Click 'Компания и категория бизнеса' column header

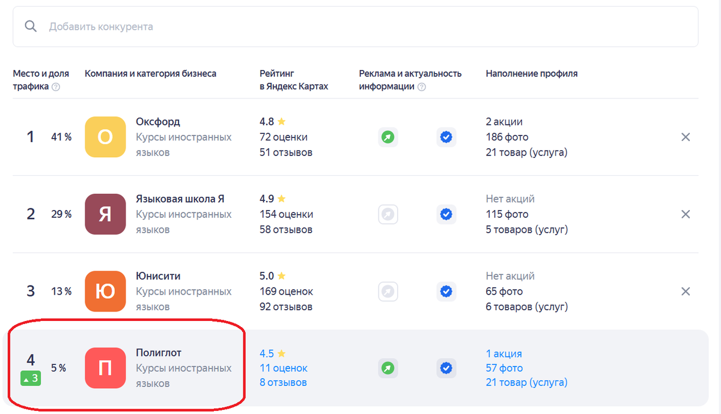coord(150,74)
